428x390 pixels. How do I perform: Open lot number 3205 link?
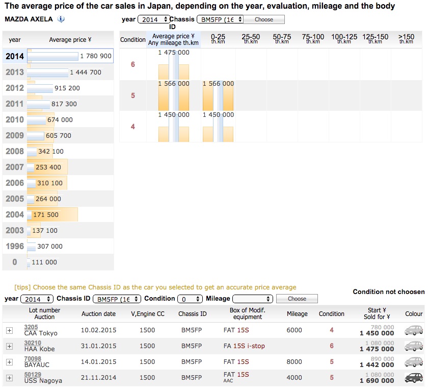(31, 327)
